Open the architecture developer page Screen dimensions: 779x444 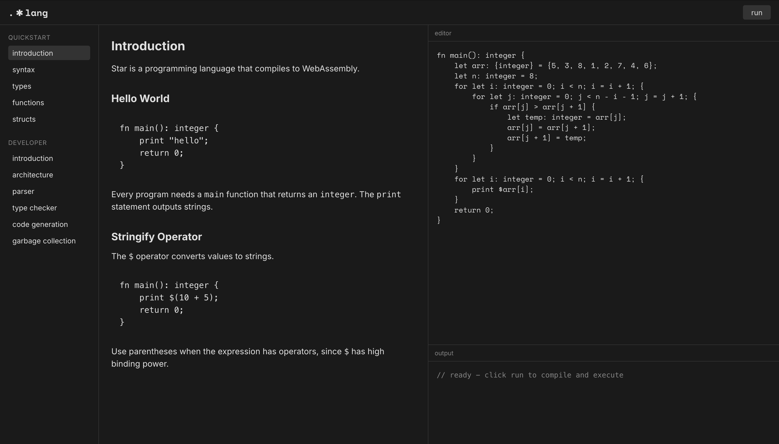point(33,175)
